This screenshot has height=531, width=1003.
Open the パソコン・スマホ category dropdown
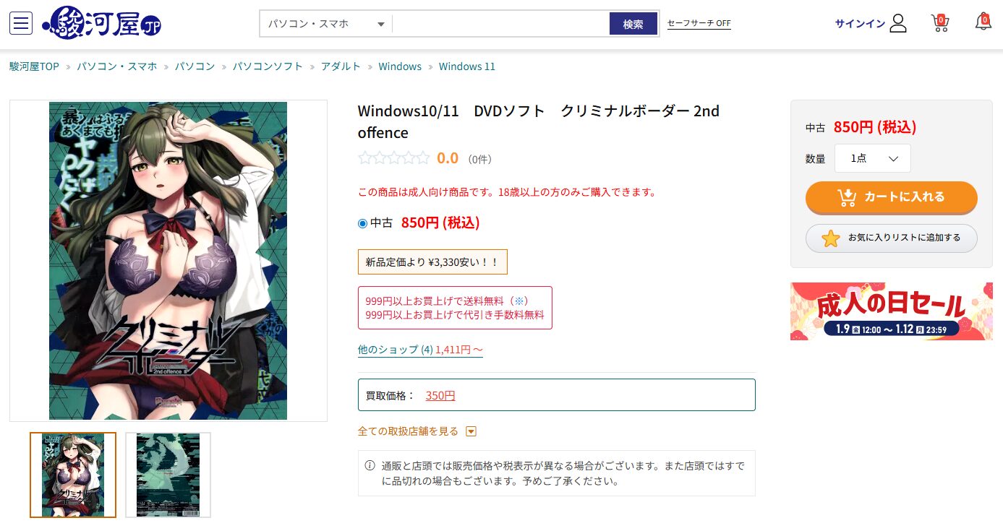click(325, 24)
